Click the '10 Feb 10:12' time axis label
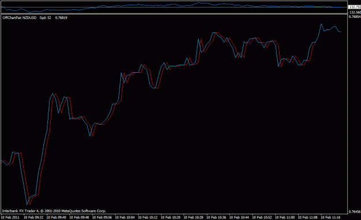The width and height of the screenshot is (361, 220). point(148,218)
